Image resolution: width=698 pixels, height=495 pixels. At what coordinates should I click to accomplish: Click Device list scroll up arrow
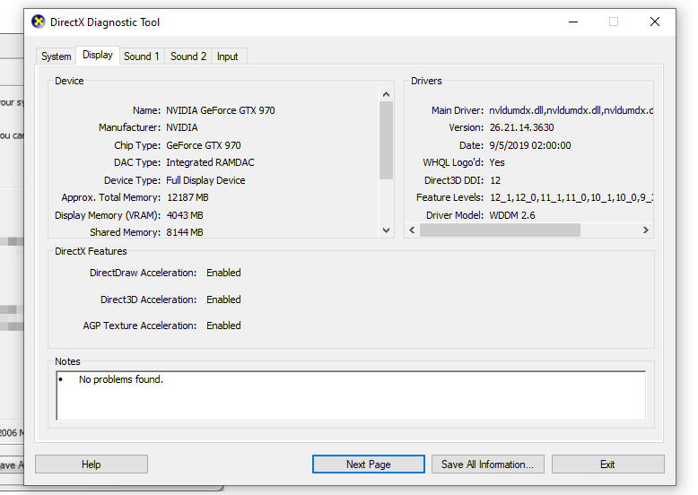[387, 94]
